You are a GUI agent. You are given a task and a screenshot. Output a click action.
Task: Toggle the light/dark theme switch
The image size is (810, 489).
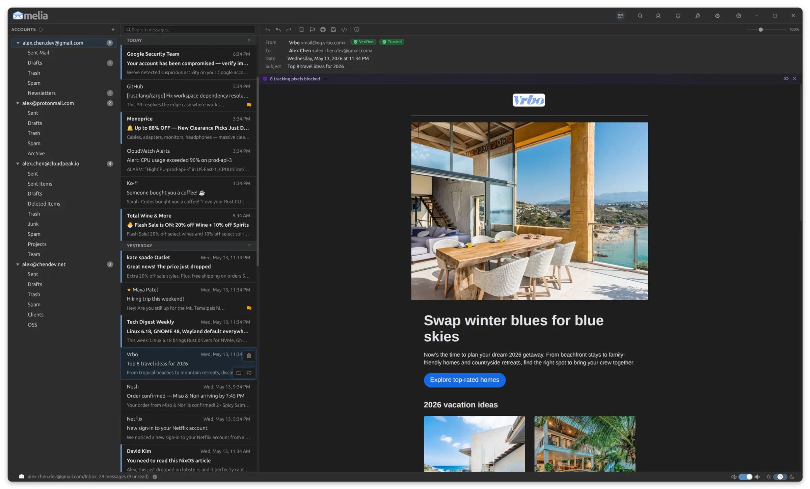[x=780, y=477]
